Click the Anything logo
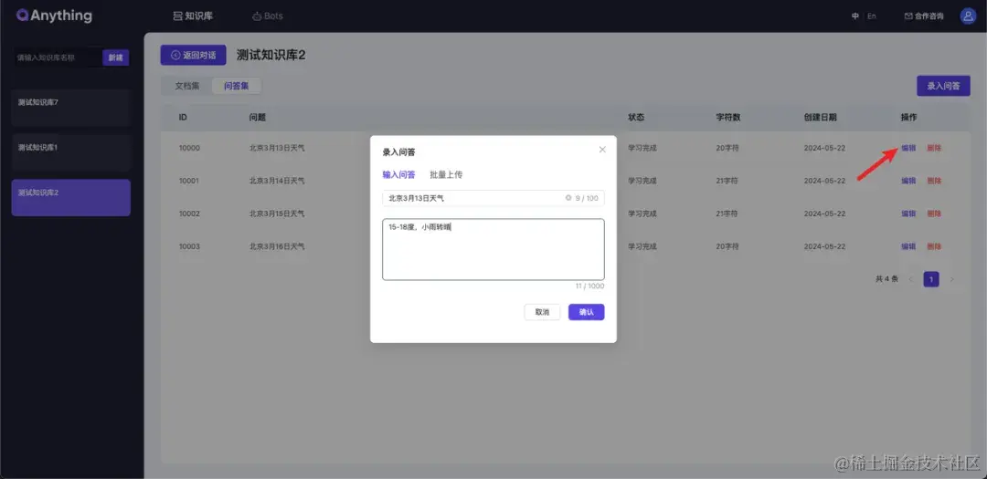 point(54,16)
